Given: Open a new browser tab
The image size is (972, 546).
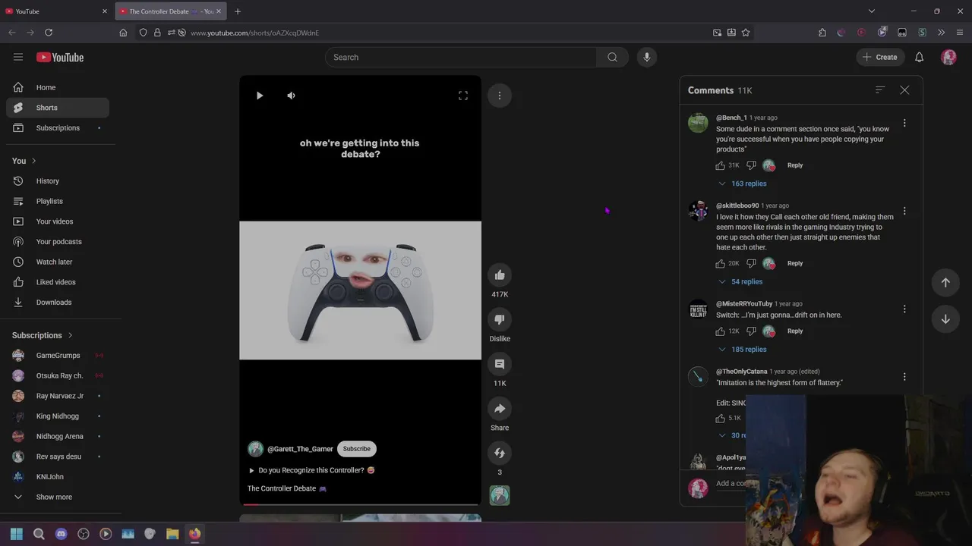Looking at the screenshot, I should point(238,11).
